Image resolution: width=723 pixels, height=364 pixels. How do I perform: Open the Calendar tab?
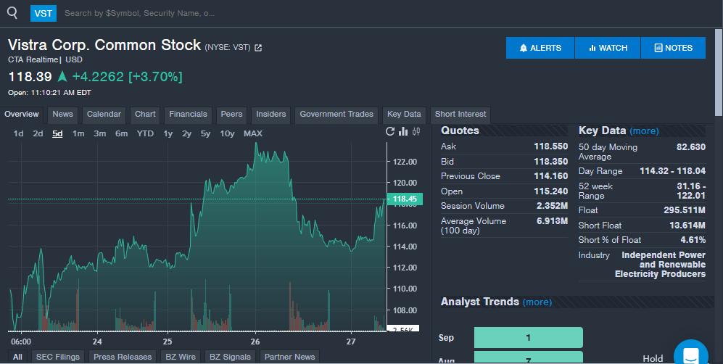(x=104, y=115)
